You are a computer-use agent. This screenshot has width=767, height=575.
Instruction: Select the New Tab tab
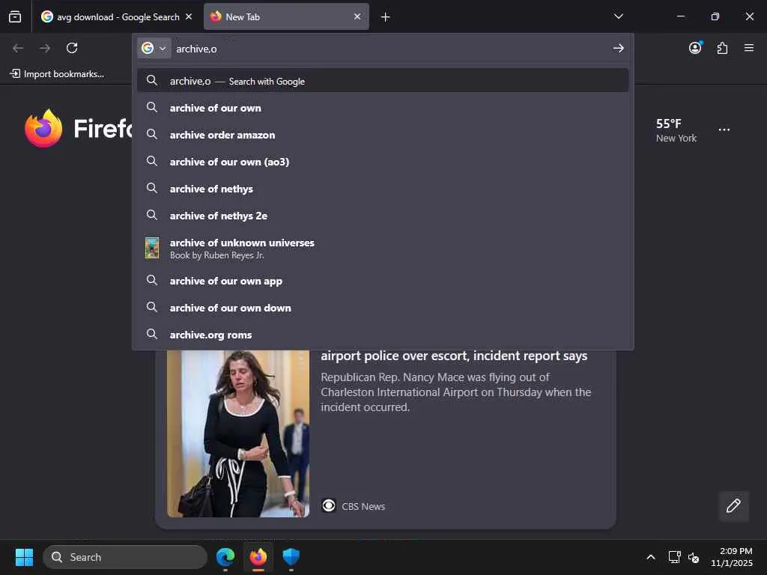click(286, 16)
